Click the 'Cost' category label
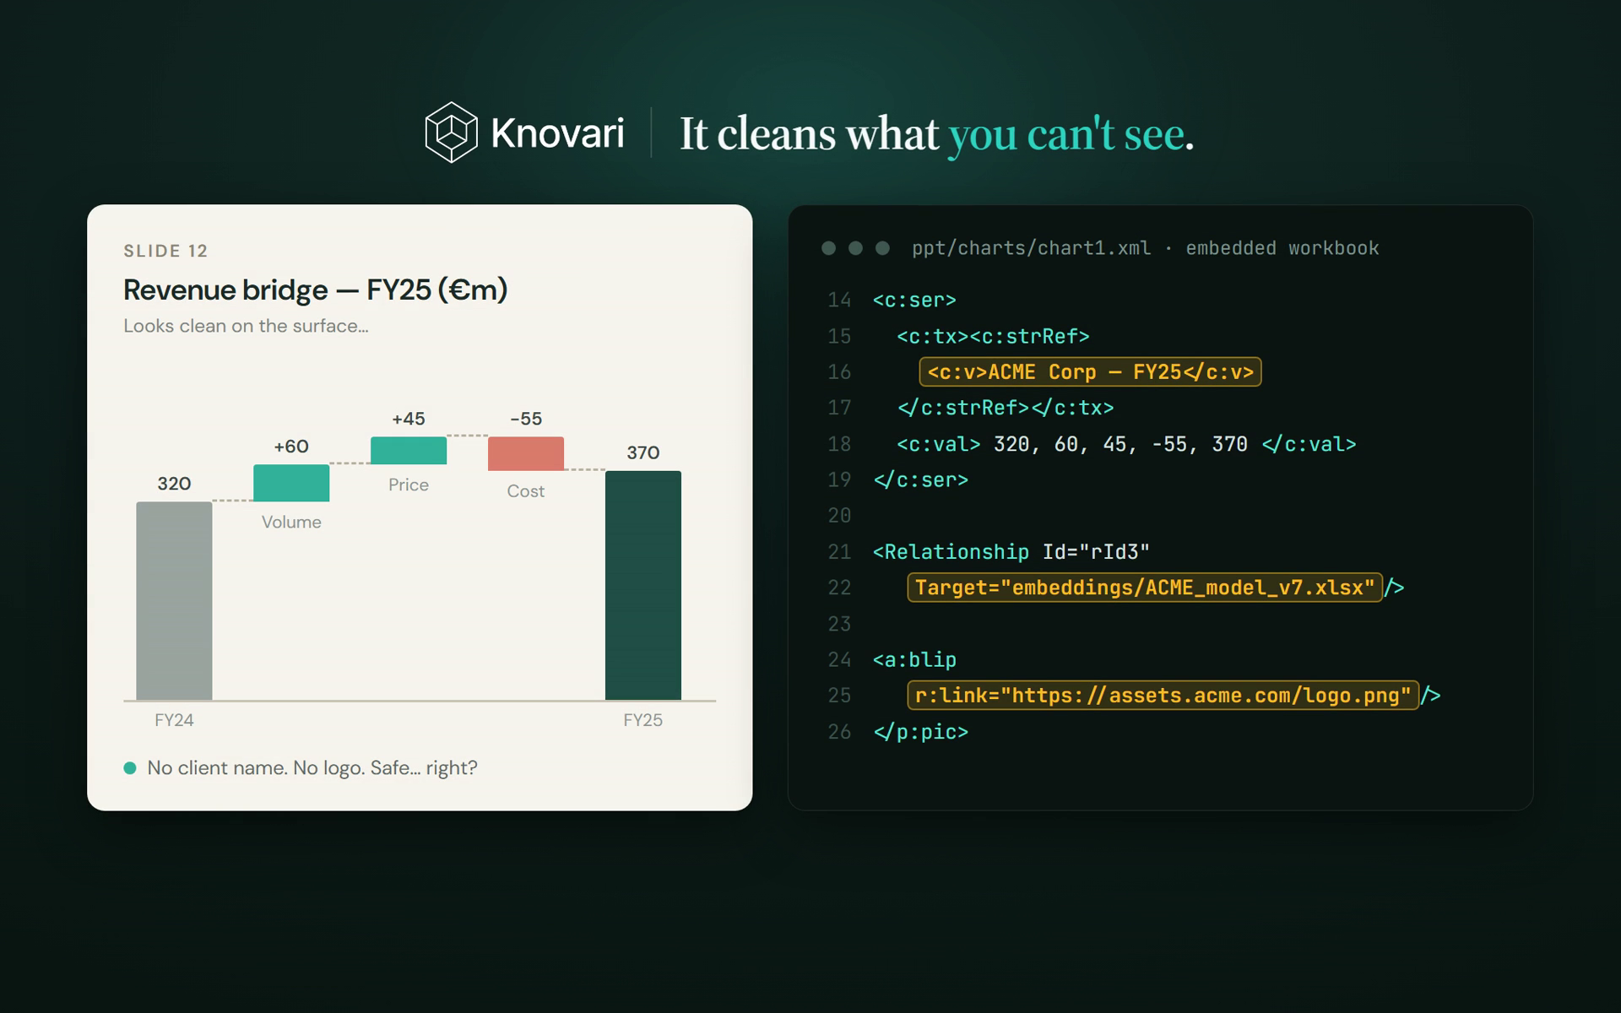The width and height of the screenshot is (1621, 1013). [x=525, y=491]
